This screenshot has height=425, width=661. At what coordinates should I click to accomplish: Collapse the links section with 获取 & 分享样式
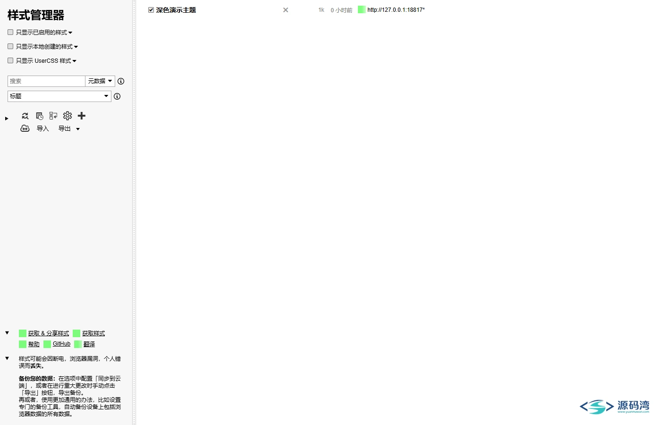click(x=7, y=333)
